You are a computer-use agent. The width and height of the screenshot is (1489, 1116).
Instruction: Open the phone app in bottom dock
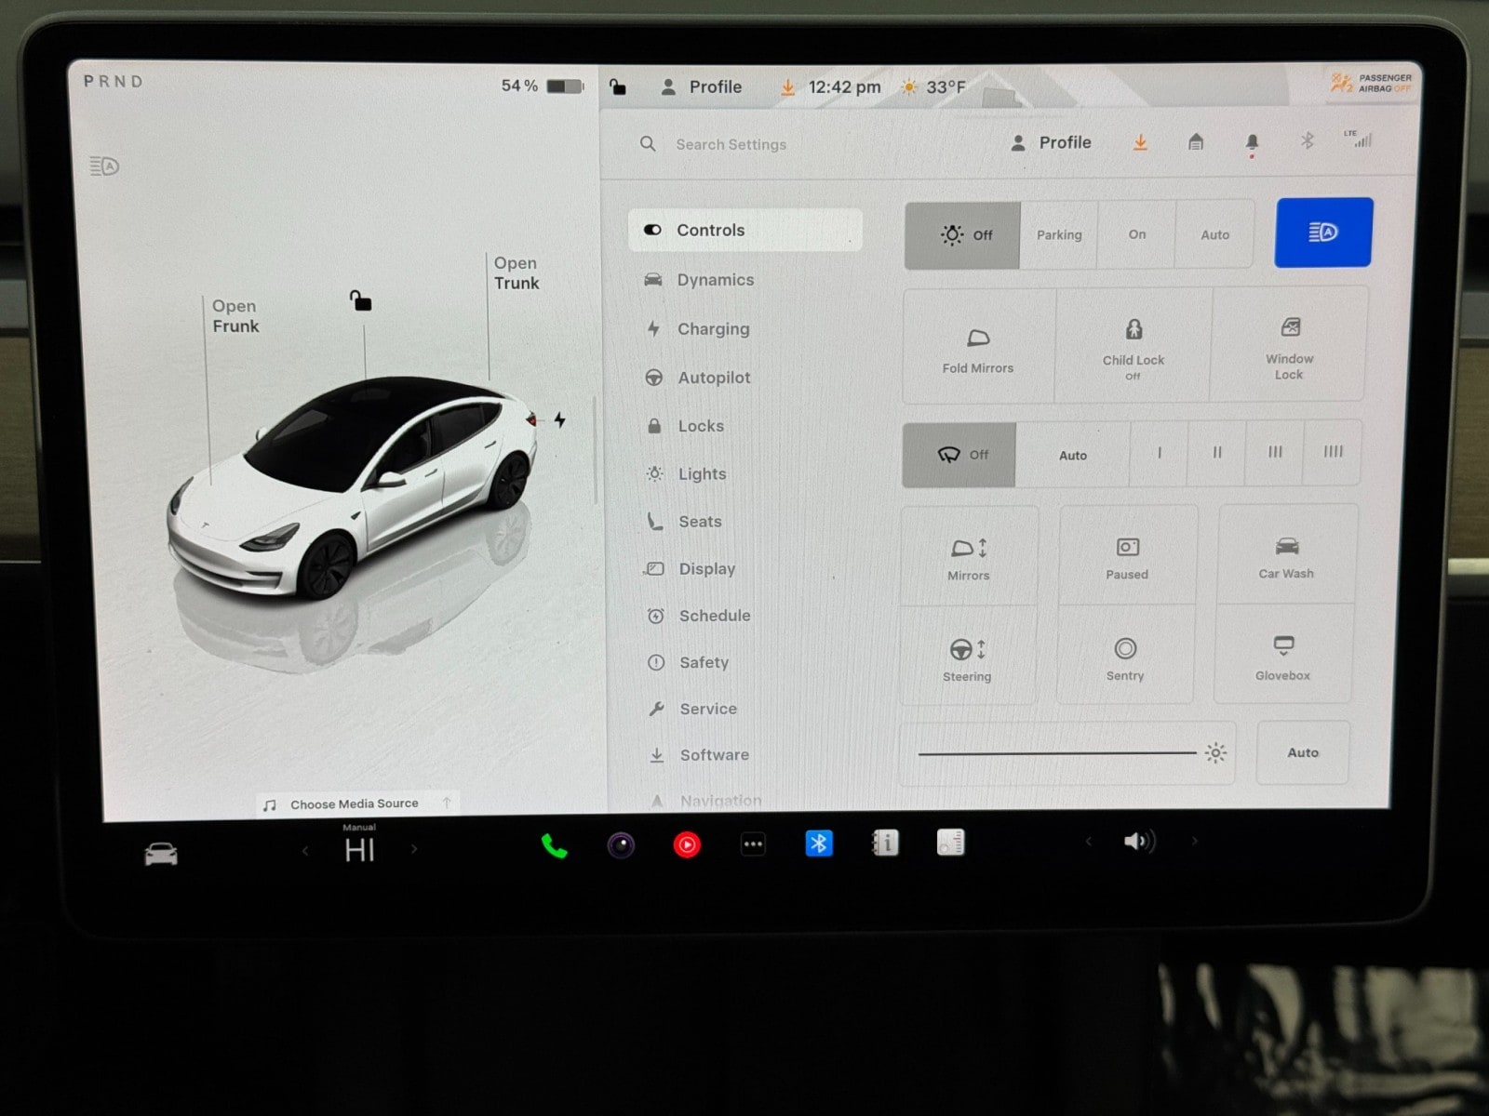click(555, 845)
